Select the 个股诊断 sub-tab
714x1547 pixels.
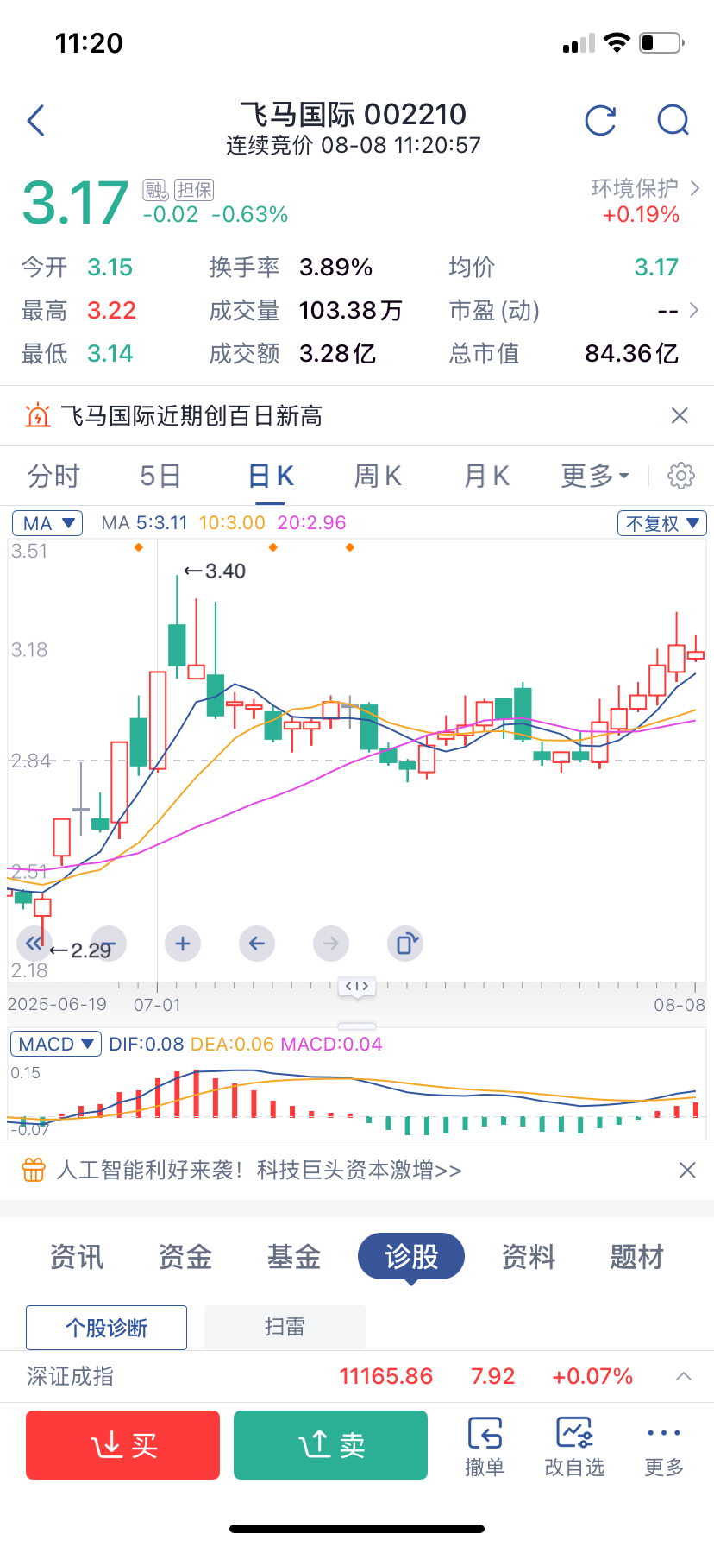pyautogui.click(x=107, y=1328)
